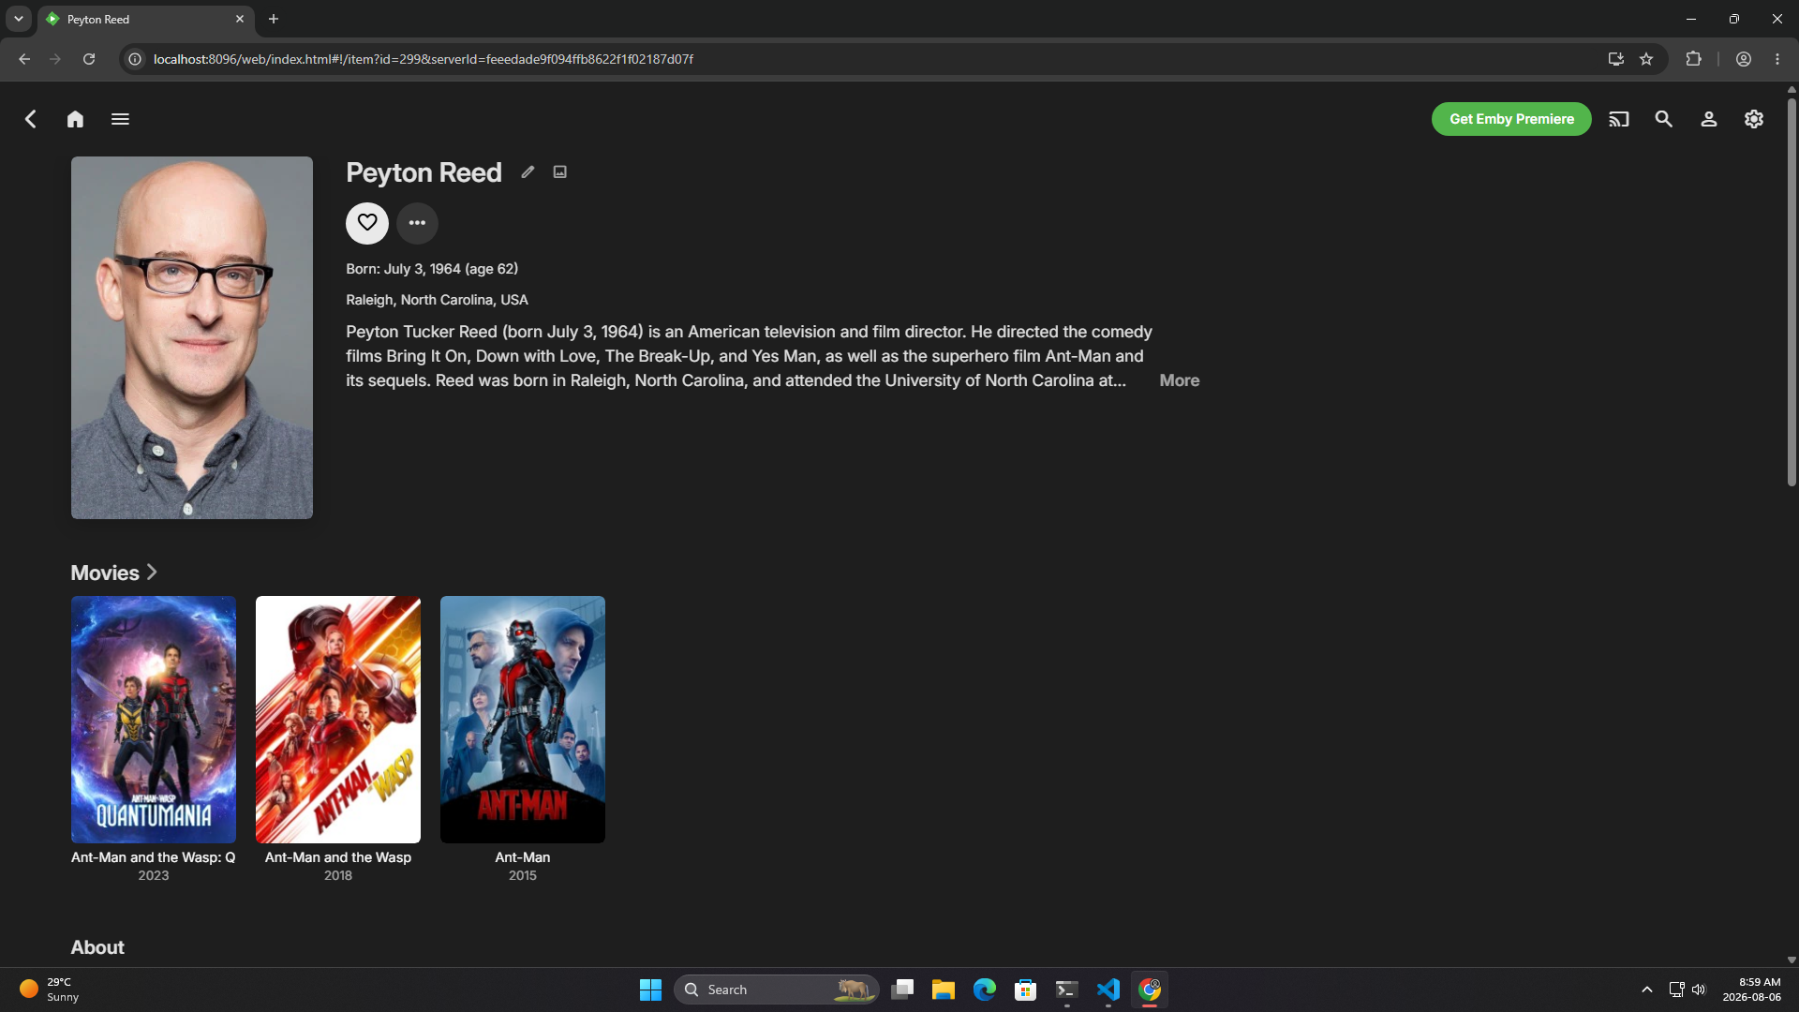Open the browser extensions menu
Image resolution: width=1799 pixels, height=1012 pixels.
pyautogui.click(x=1693, y=59)
